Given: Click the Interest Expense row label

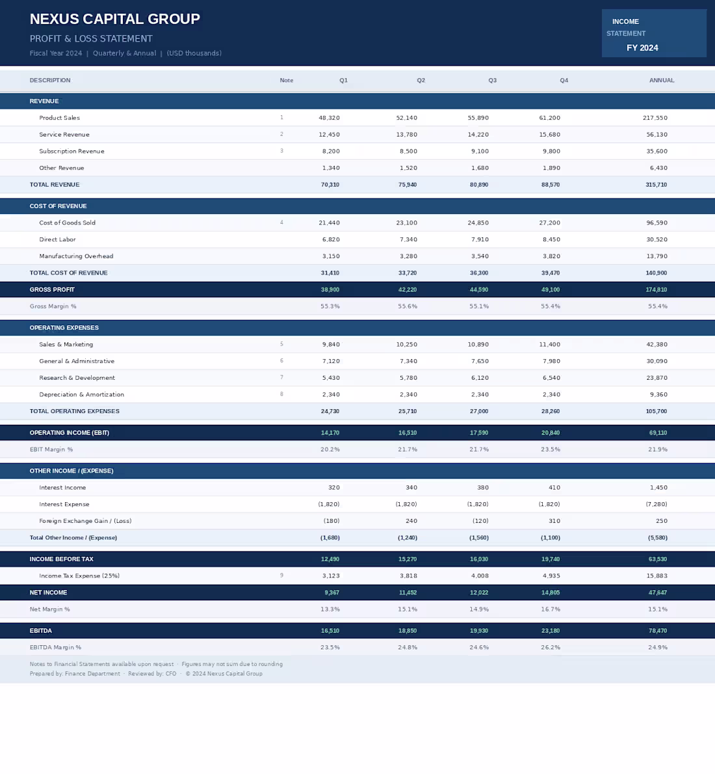Looking at the screenshot, I should pos(64,505).
